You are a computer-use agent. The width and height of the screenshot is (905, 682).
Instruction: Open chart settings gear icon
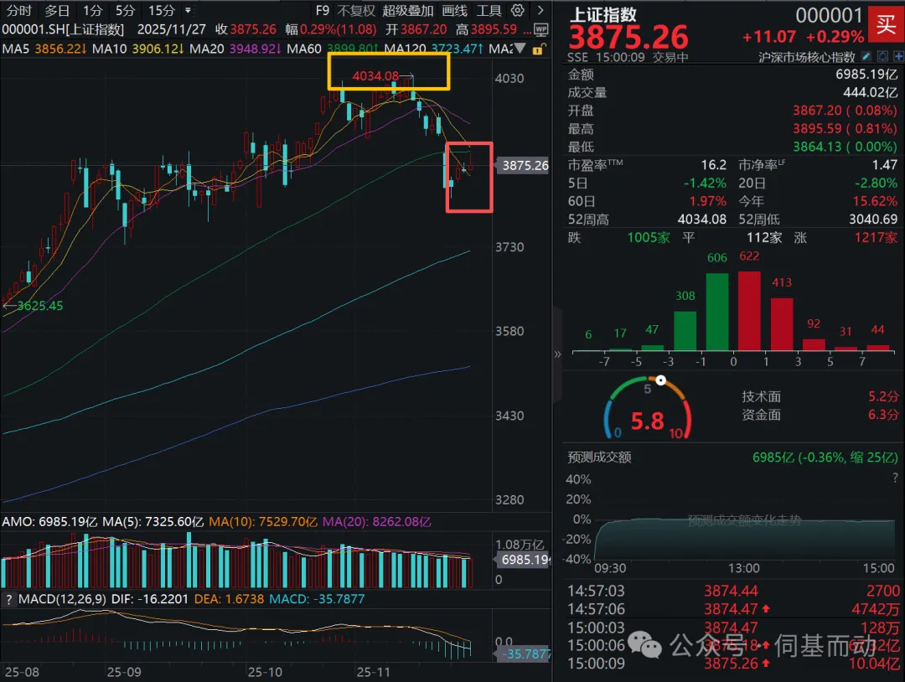[518, 11]
